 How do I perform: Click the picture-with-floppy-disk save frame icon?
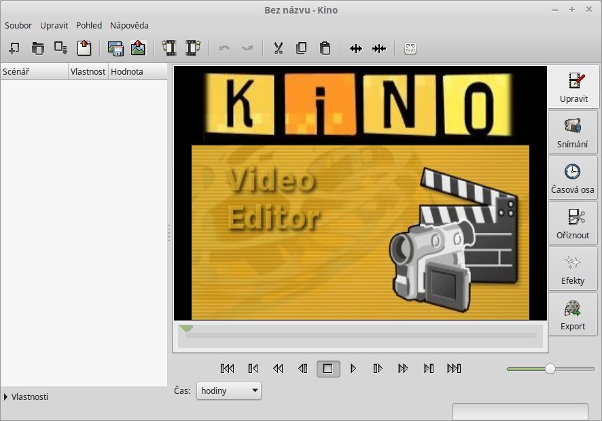click(x=116, y=48)
